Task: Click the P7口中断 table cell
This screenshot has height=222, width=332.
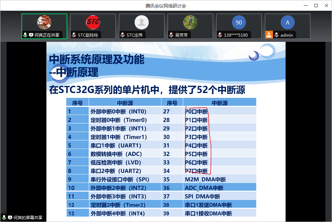Action: point(219,170)
